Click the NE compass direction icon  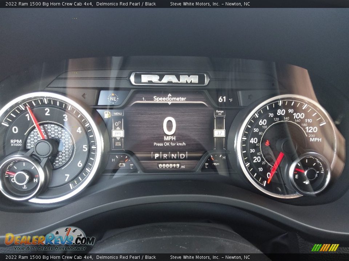click(x=113, y=98)
